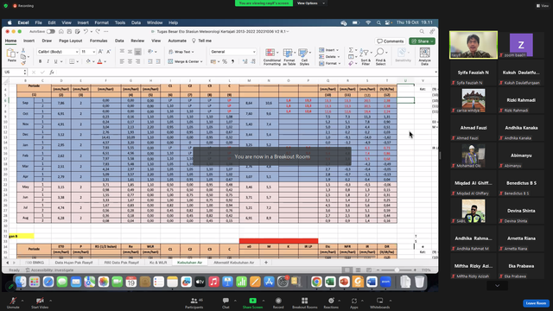Expand the participant gallery down arrow
Image resolution: width=553 pixels, height=311 pixels.
pyautogui.click(x=498, y=286)
